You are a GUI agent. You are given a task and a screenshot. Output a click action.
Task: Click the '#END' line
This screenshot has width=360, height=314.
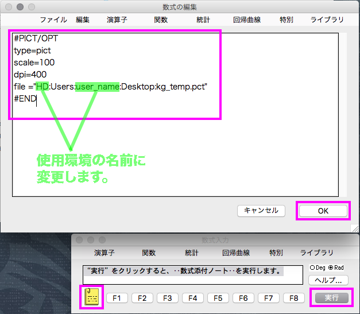point(25,99)
